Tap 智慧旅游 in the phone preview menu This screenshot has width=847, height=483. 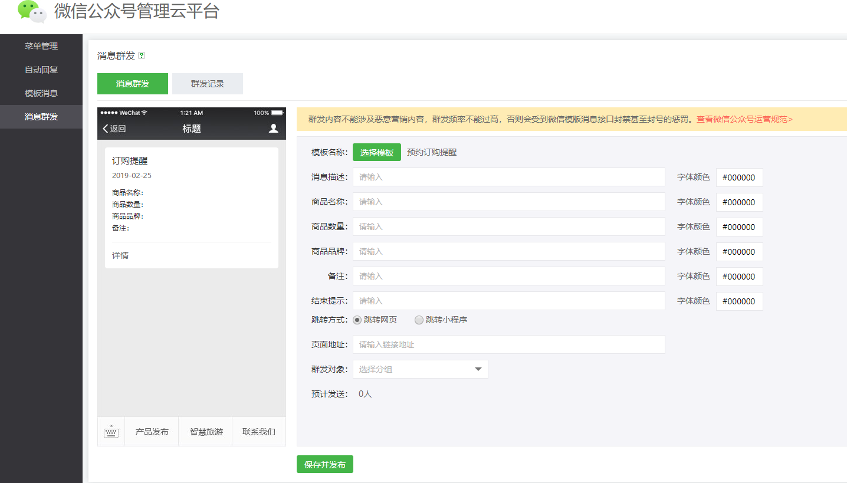coord(206,432)
